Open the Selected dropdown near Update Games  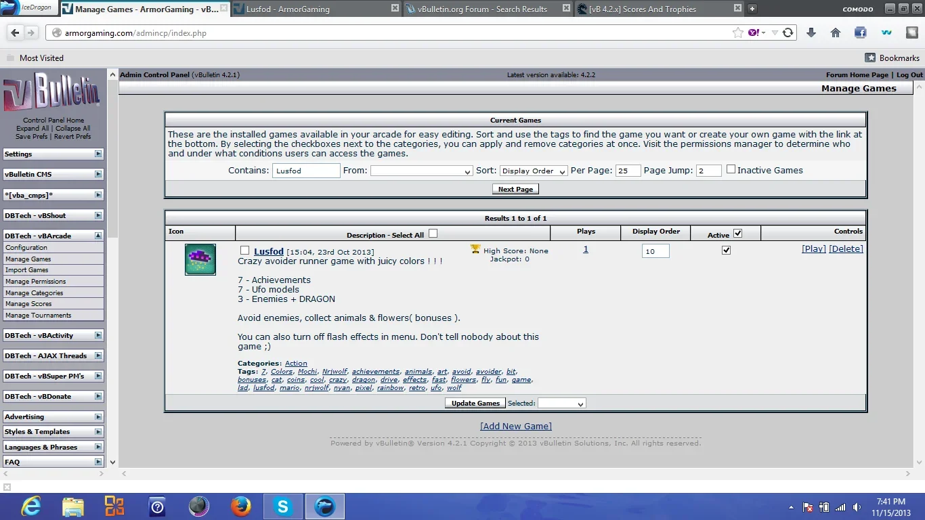coord(561,403)
